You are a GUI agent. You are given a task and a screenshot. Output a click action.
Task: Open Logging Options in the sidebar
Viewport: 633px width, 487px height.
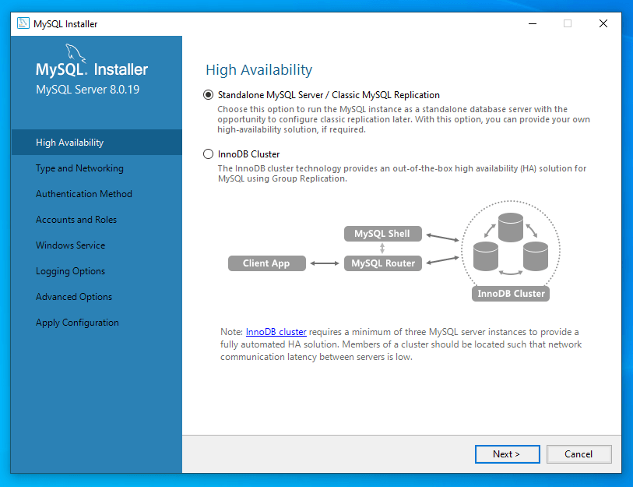(x=70, y=271)
